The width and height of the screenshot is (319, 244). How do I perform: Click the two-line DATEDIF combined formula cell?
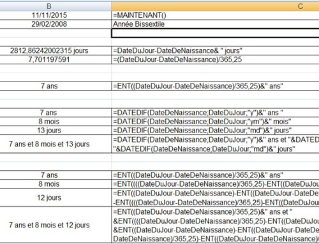tap(215, 144)
